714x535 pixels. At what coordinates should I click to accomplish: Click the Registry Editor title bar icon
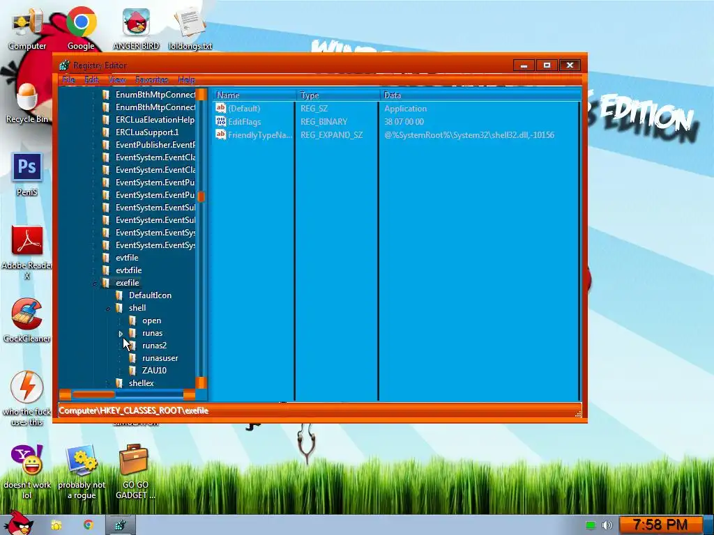65,65
